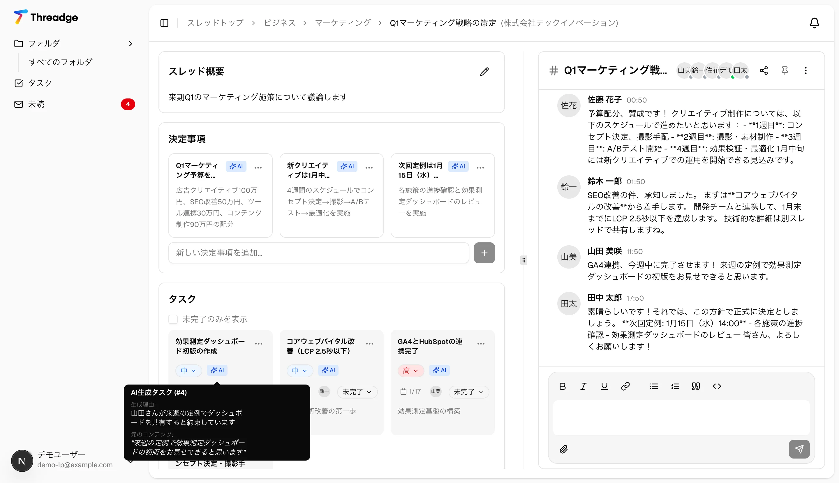The width and height of the screenshot is (839, 483).
Task: Open the 高 priority dropdown on GA4 task
Action: click(410, 371)
